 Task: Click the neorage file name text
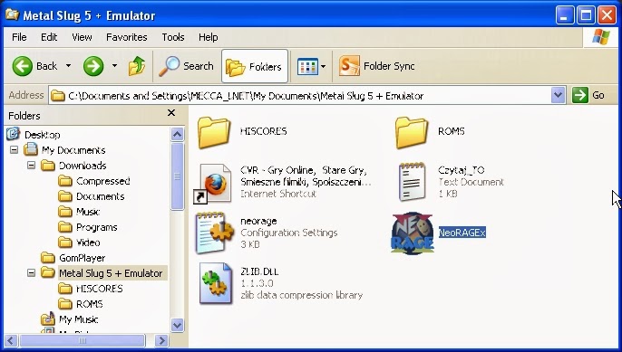(258, 221)
